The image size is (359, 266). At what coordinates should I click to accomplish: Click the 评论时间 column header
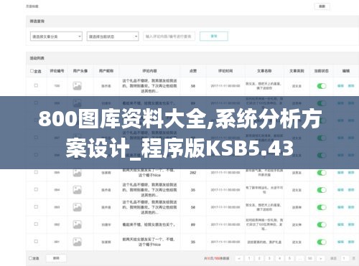pos(225,71)
